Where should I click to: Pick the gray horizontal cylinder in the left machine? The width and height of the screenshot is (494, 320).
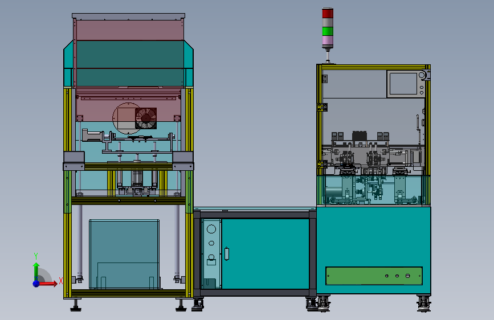point(93,136)
